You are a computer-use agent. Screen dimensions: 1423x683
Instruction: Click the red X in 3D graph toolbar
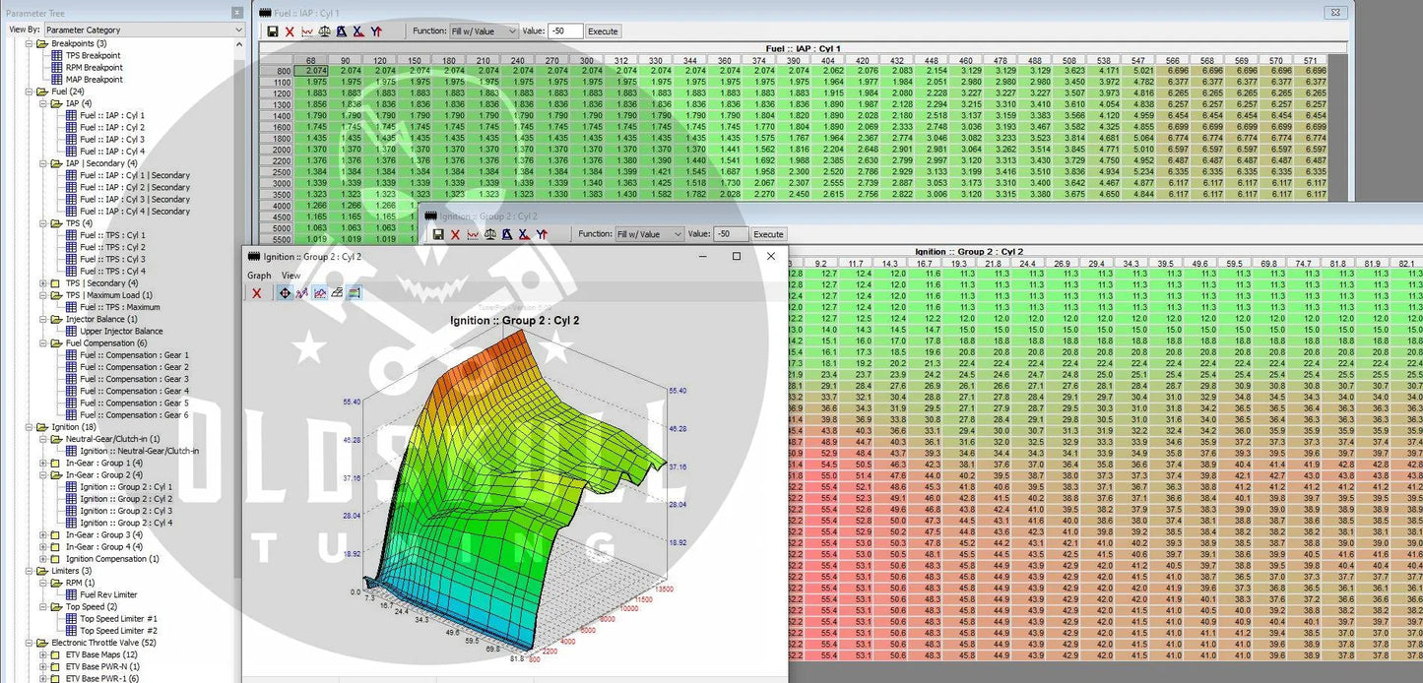point(257,293)
